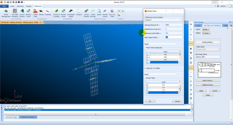
Task: Open Structural Coupling tool
Action: [56, 13]
